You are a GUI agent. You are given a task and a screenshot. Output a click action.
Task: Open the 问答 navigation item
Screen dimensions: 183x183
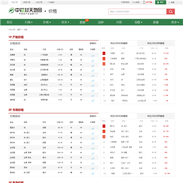tap(119, 22)
